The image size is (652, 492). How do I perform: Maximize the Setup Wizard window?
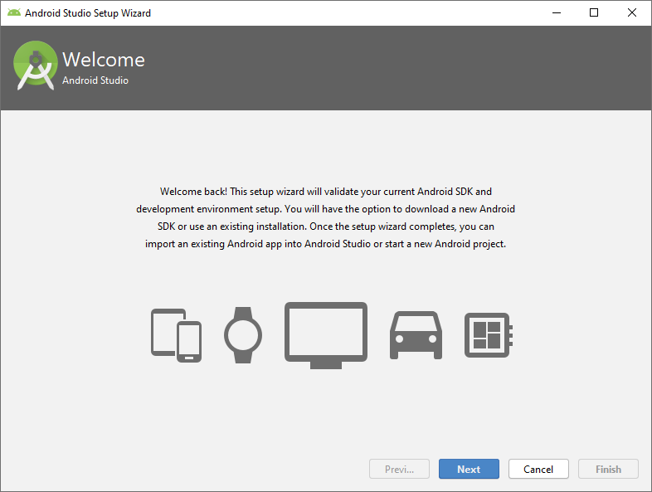[594, 13]
